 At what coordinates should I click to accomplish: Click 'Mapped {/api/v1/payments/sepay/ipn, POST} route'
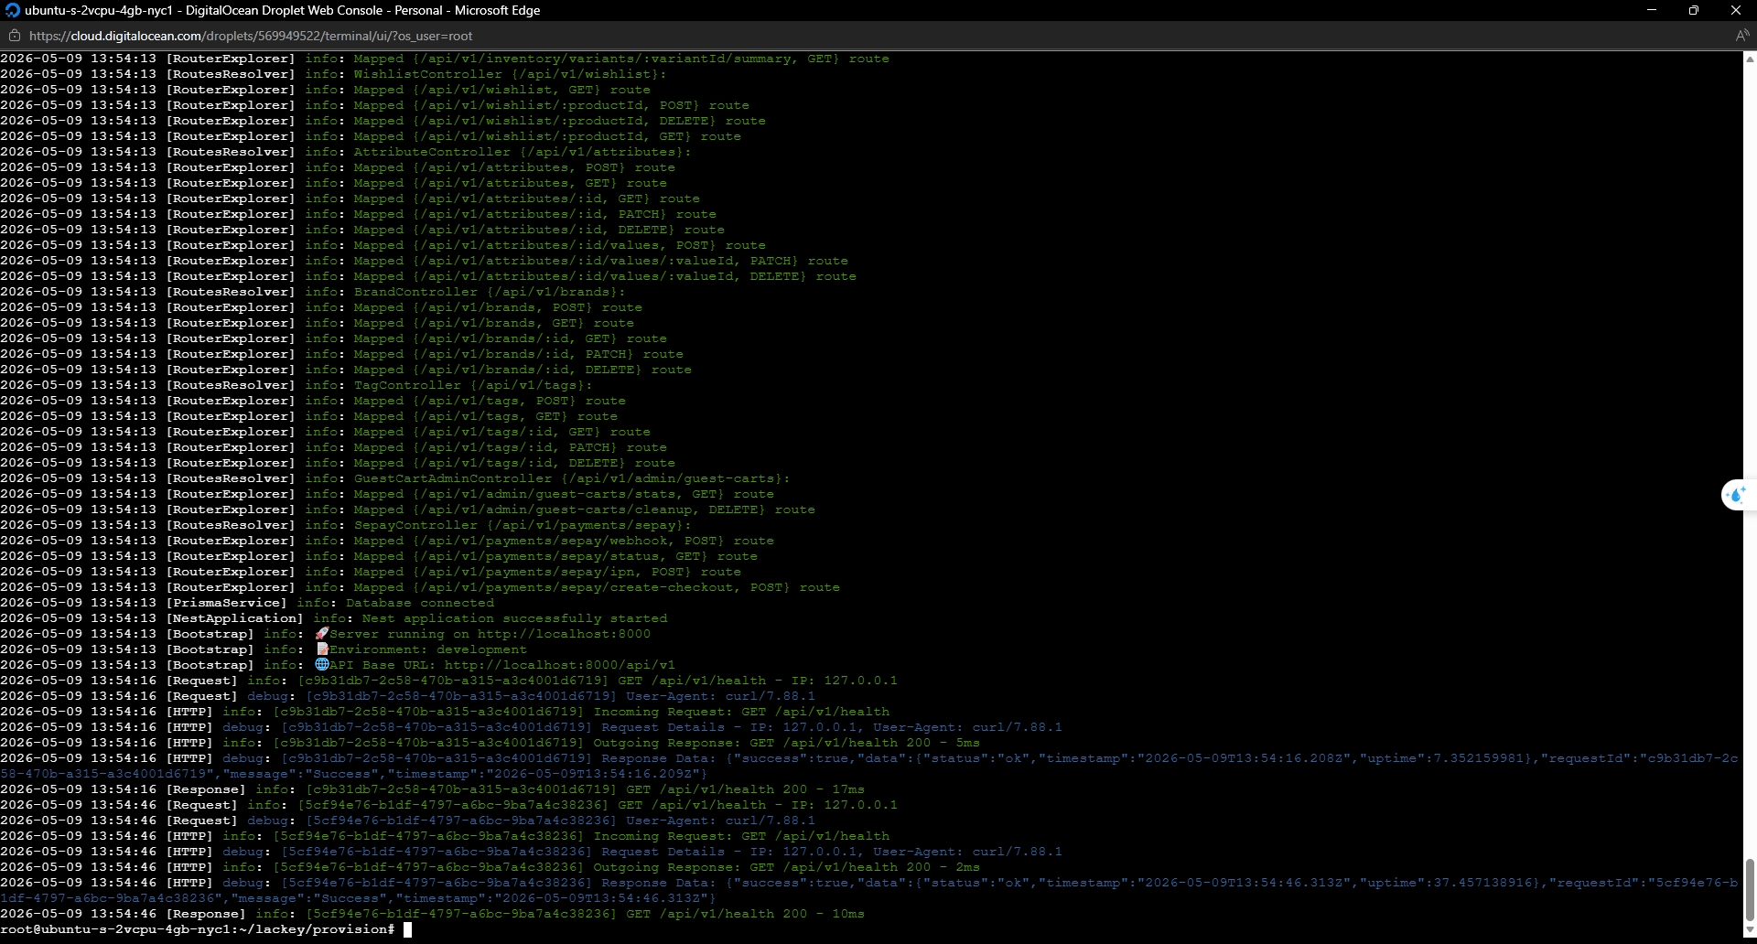click(x=547, y=572)
